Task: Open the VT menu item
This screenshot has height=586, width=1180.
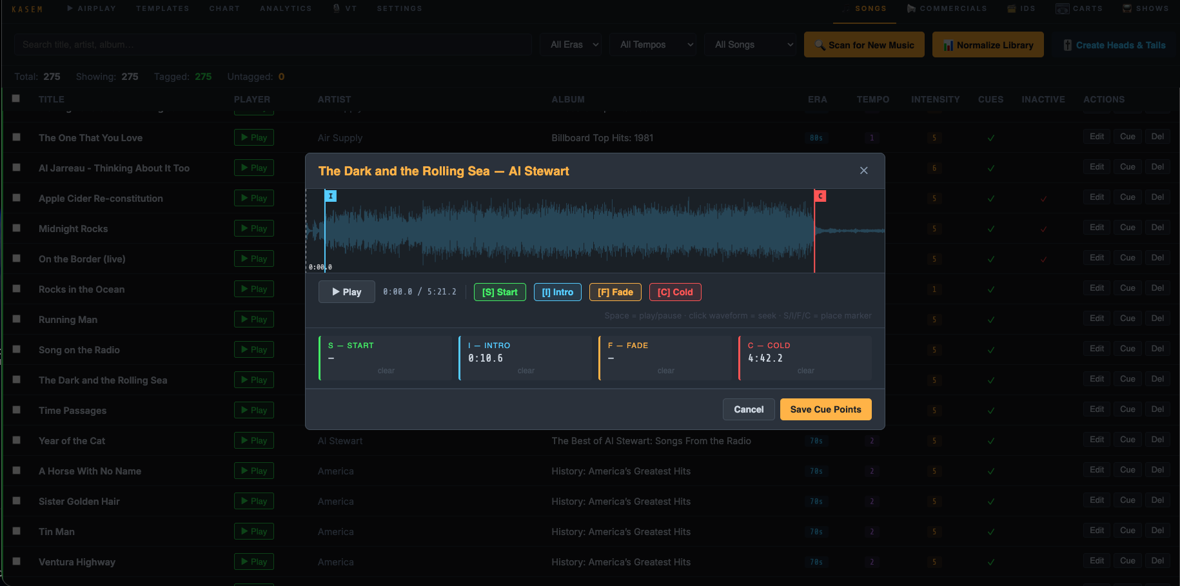Action: [x=345, y=8]
